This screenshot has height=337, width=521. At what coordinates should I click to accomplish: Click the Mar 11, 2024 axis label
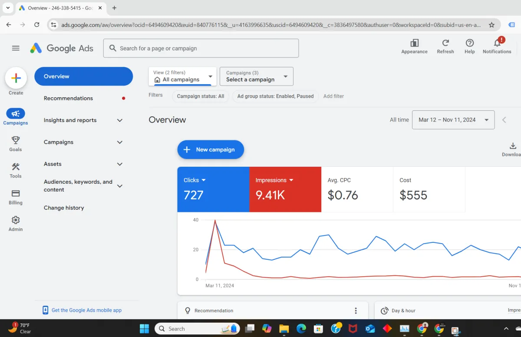(x=220, y=285)
